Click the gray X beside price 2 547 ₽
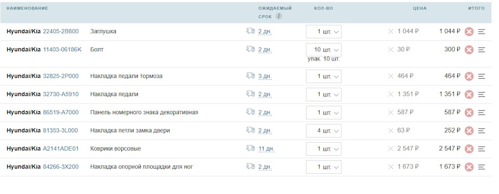The image size is (499, 194). 391,148
